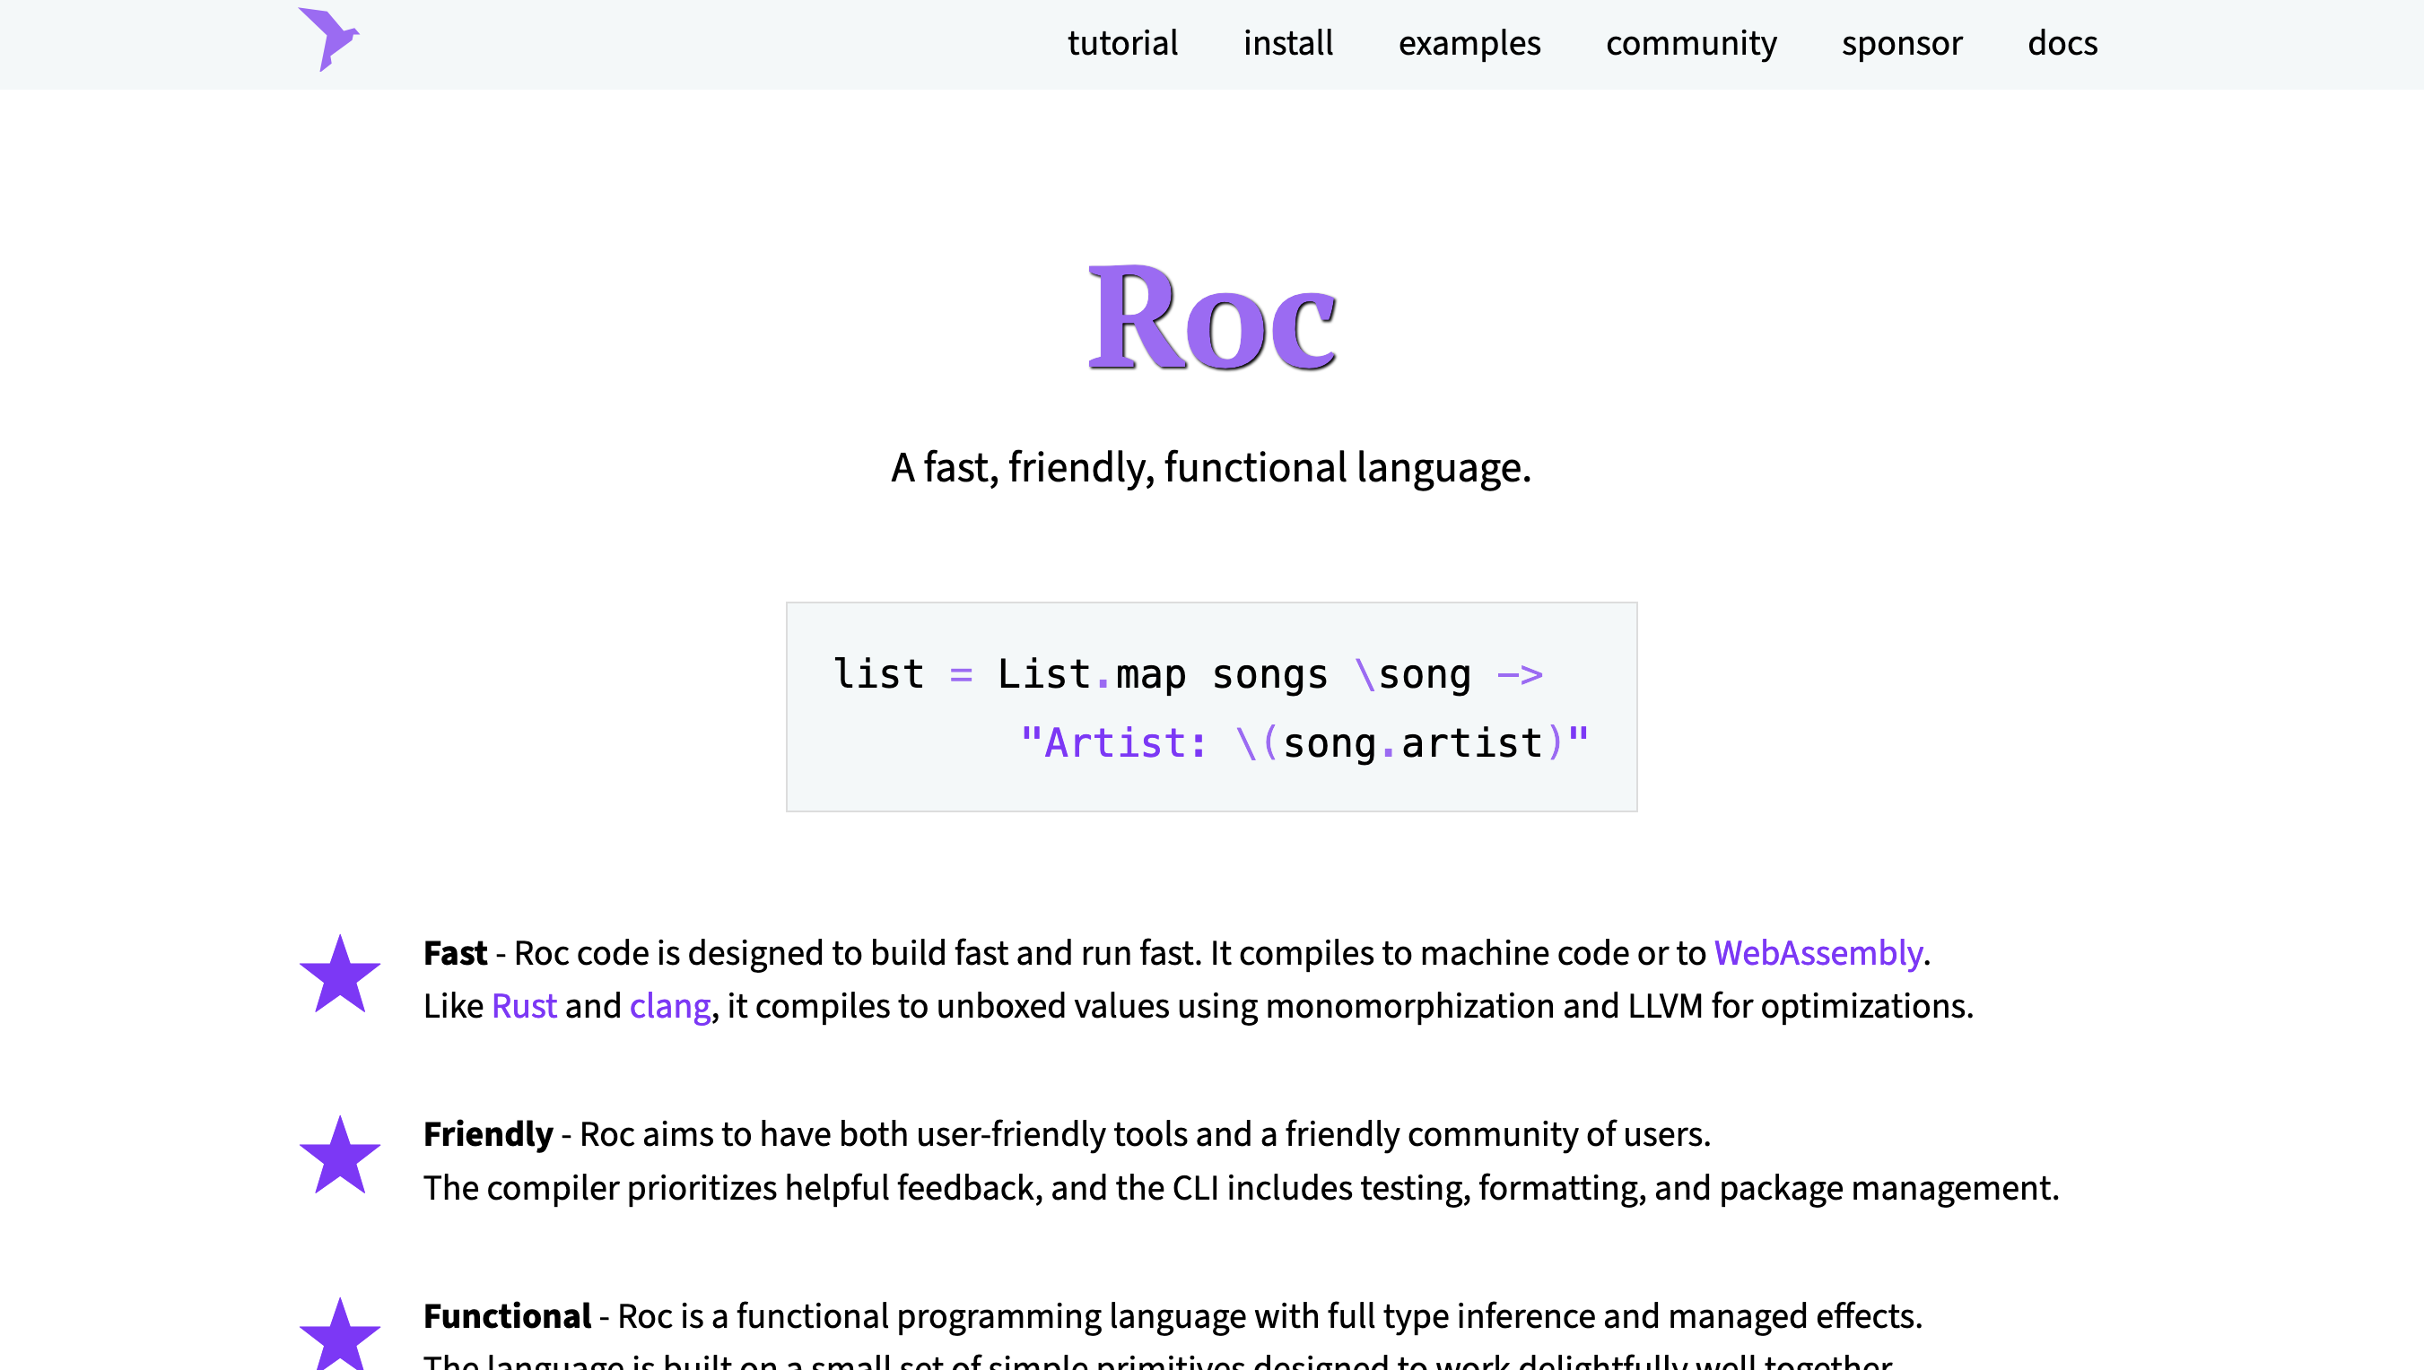Follow the clang hyperlink

[x=670, y=1007]
